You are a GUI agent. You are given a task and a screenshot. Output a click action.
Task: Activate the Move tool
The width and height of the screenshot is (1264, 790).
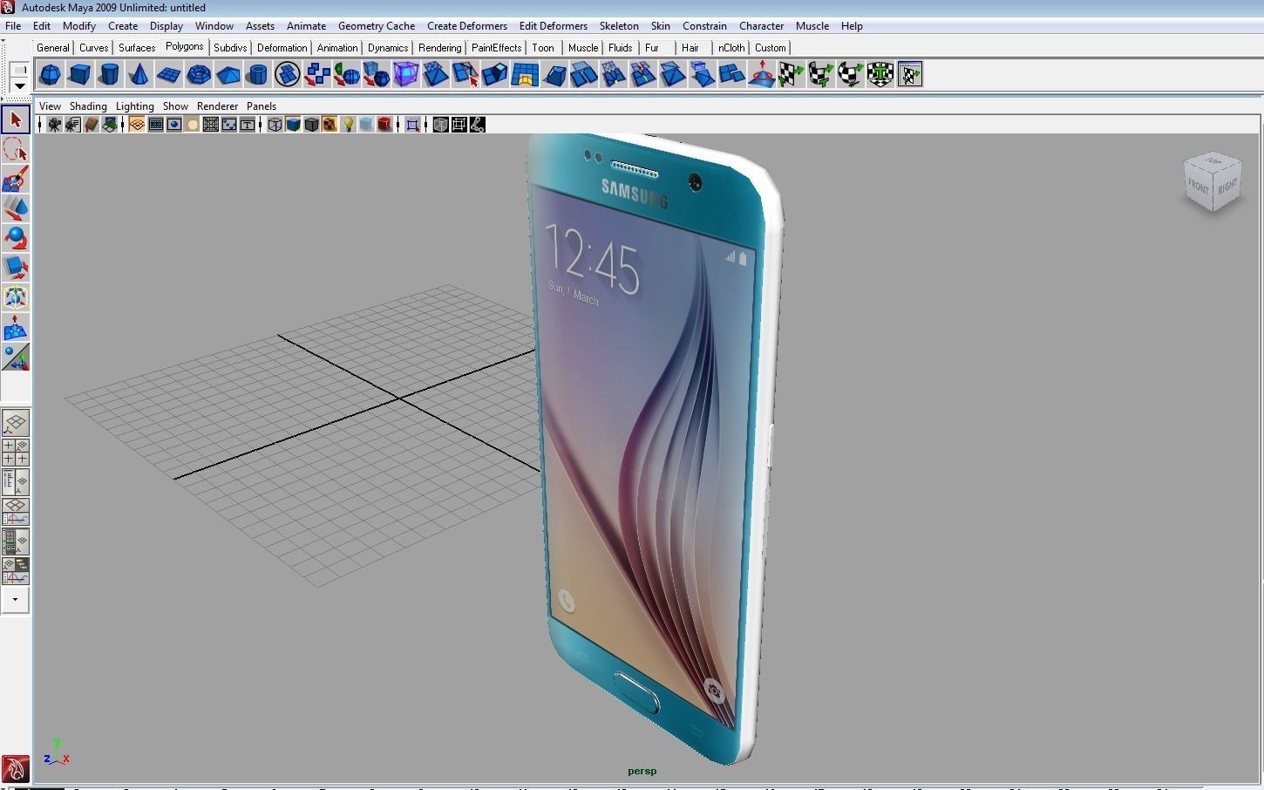pyautogui.click(x=15, y=208)
